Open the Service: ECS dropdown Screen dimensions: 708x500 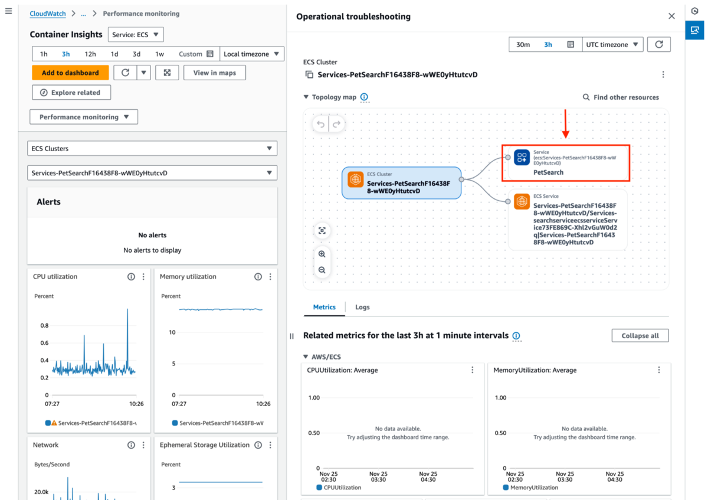[136, 35]
